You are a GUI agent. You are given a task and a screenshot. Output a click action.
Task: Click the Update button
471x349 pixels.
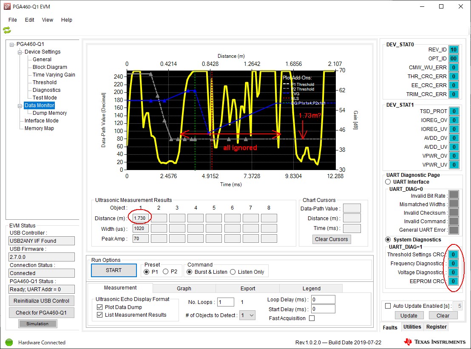(409, 316)
